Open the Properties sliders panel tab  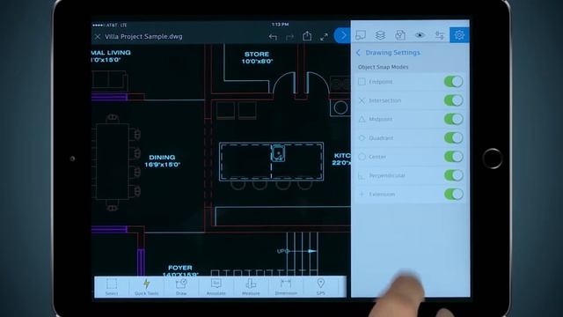click(x=440, y=35)
